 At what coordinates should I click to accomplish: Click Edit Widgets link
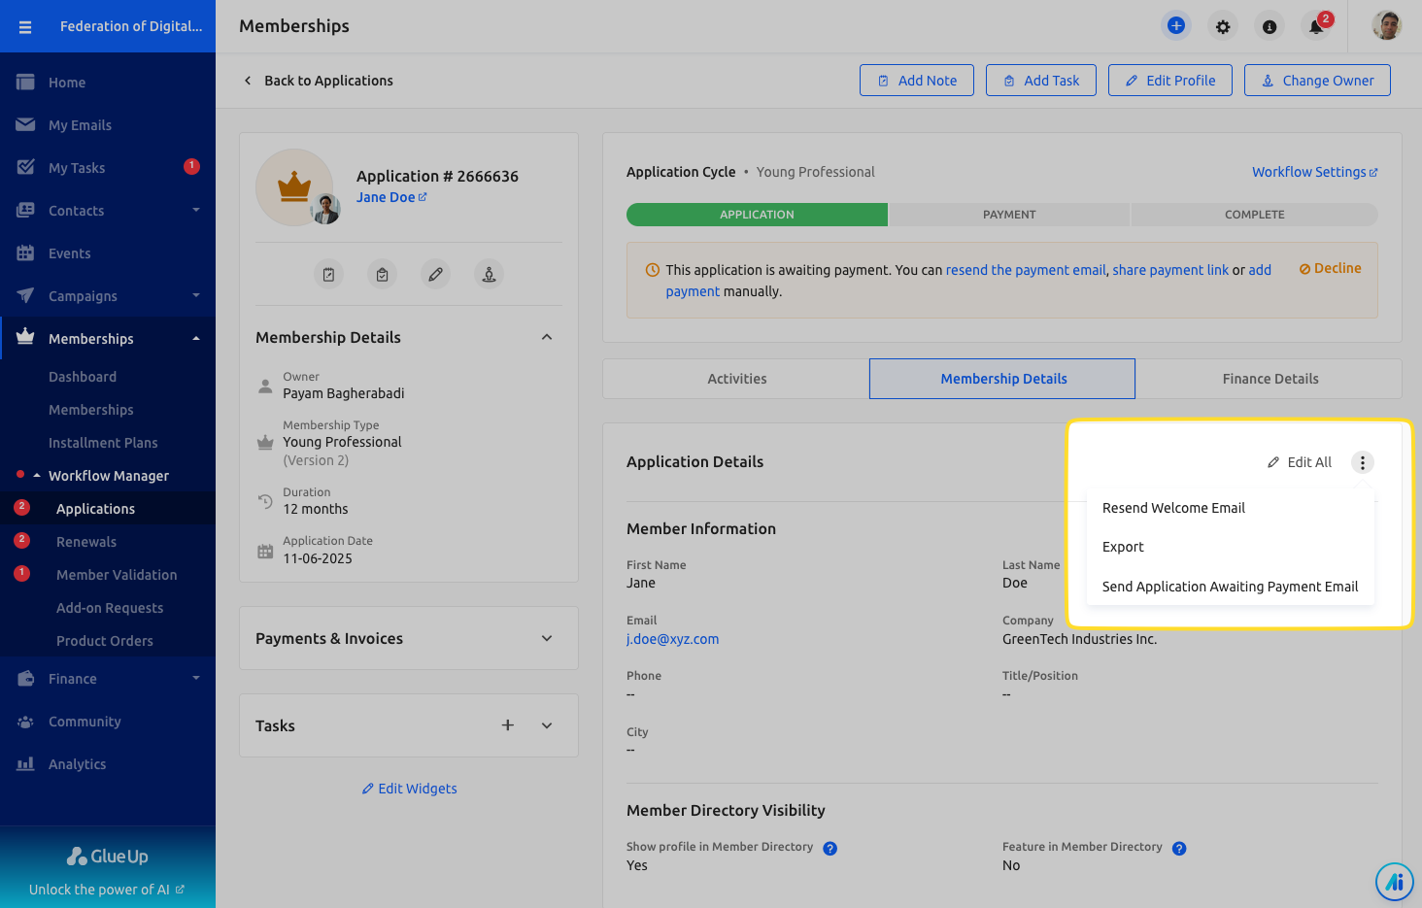pyautogui.click(x=409, y=789)
